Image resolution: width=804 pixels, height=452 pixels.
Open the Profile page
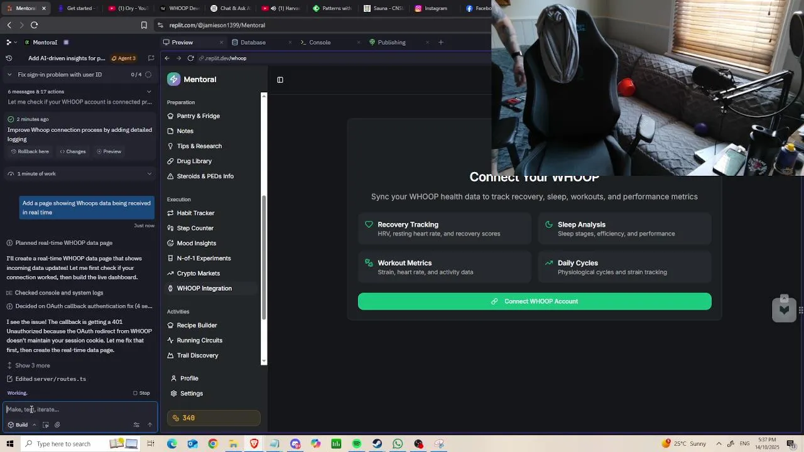(x=185, y=379)
